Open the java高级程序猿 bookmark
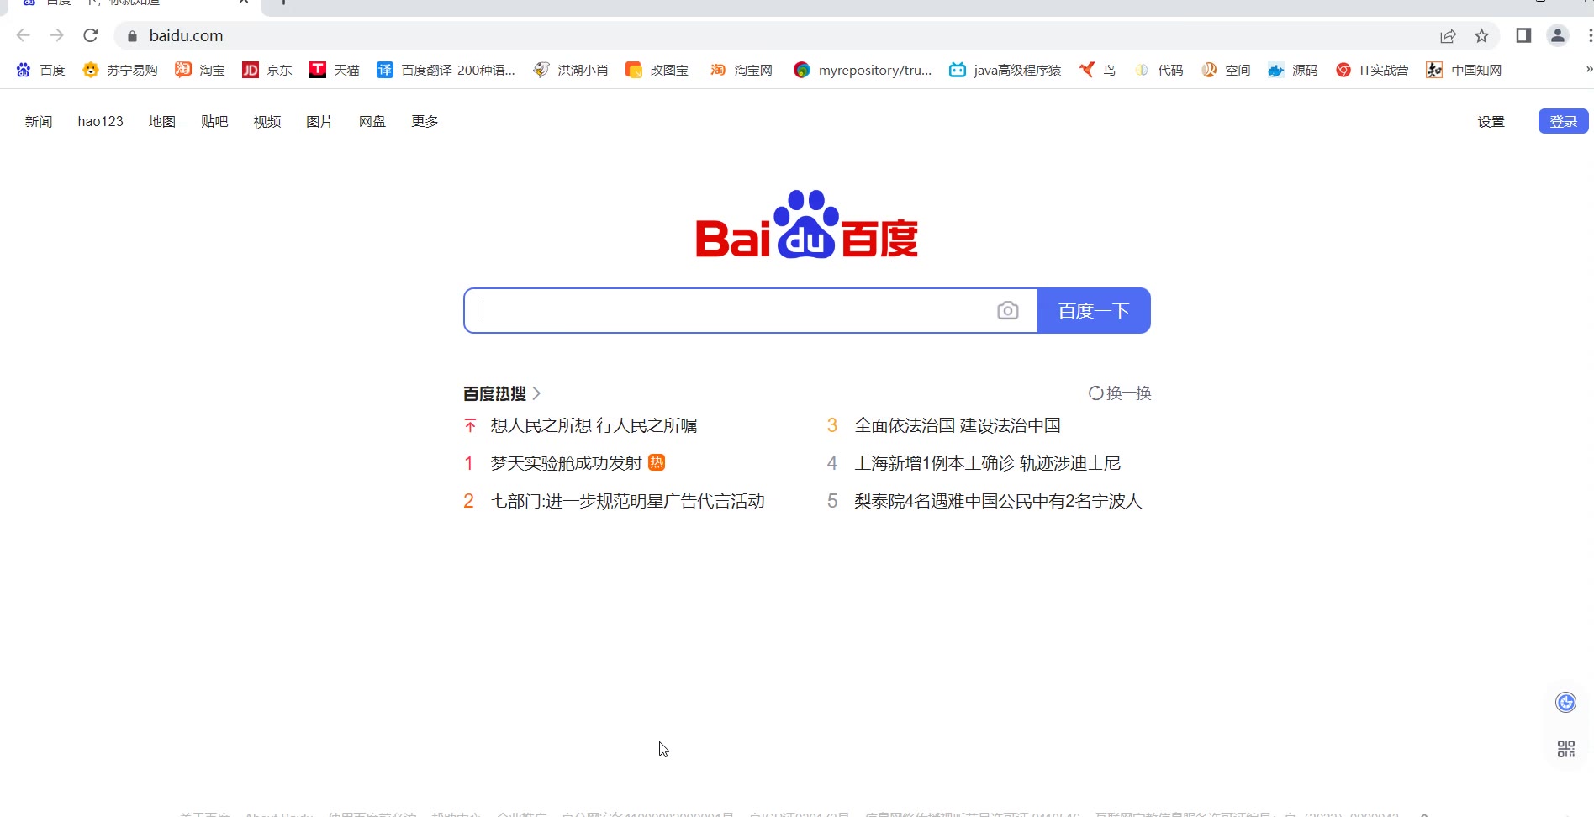Image resolution: width=1594 pixels, height=817 pixels. pyautogui.click(x=1005, y=70)
